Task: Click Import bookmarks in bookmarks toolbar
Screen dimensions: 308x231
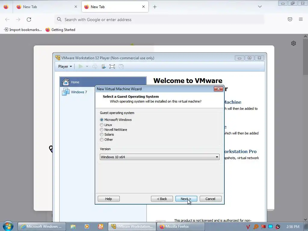Action: (x=23, y=30)
